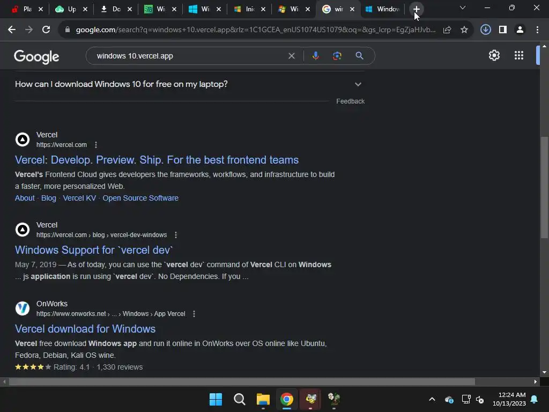Viewport: 549px width, 412px height.
Task: Open a new browser tab
Action: [416, 9]
